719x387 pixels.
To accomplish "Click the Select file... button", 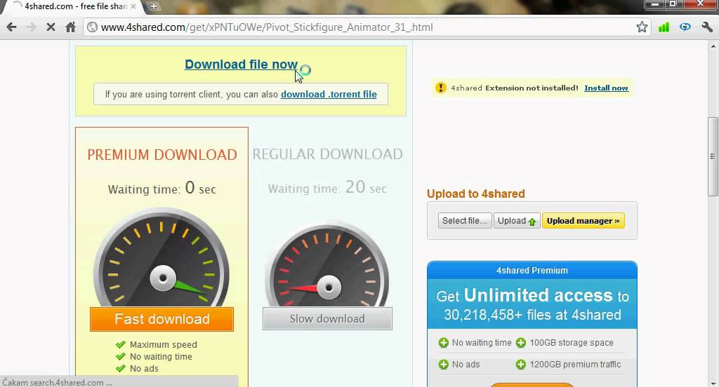I will pos(465,221).
